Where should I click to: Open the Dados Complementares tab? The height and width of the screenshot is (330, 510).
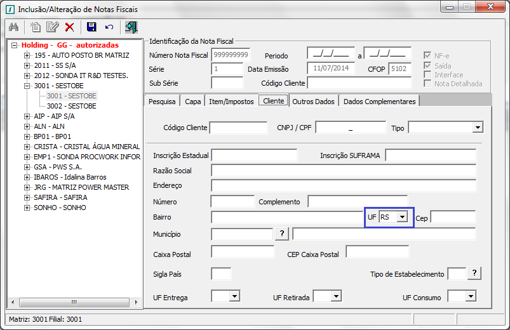[379, 102]
